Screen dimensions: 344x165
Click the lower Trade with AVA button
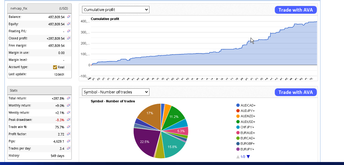pyautogui.click(x=295, y=92)
